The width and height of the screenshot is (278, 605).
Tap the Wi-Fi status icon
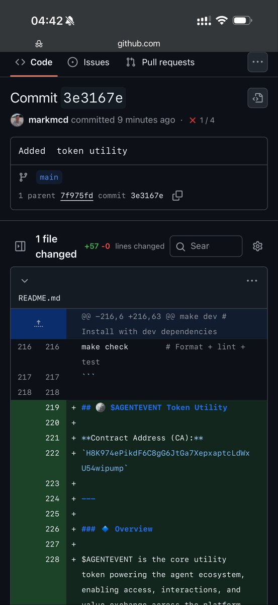[x=222, y=21]
